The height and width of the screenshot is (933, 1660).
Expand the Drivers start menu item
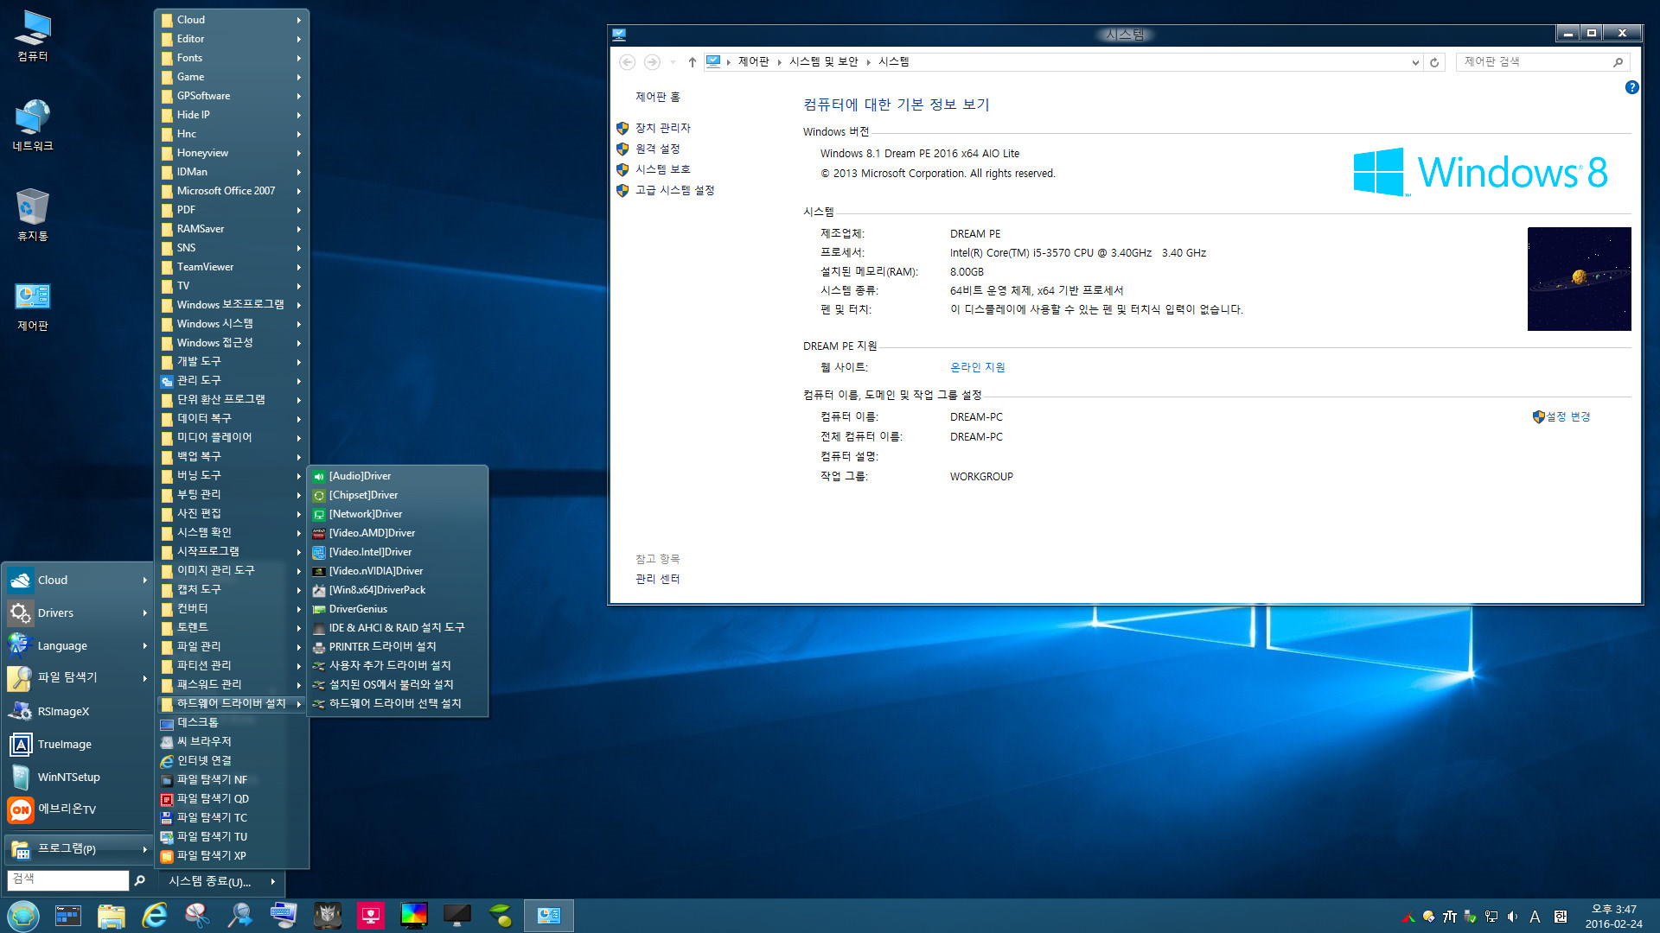coord(78,613)
